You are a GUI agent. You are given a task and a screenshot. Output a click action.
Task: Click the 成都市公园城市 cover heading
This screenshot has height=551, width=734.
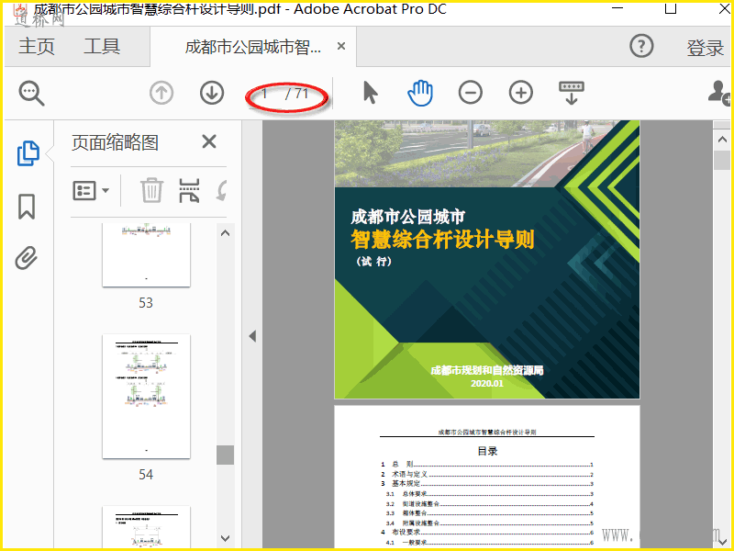[x=407, y=217]
